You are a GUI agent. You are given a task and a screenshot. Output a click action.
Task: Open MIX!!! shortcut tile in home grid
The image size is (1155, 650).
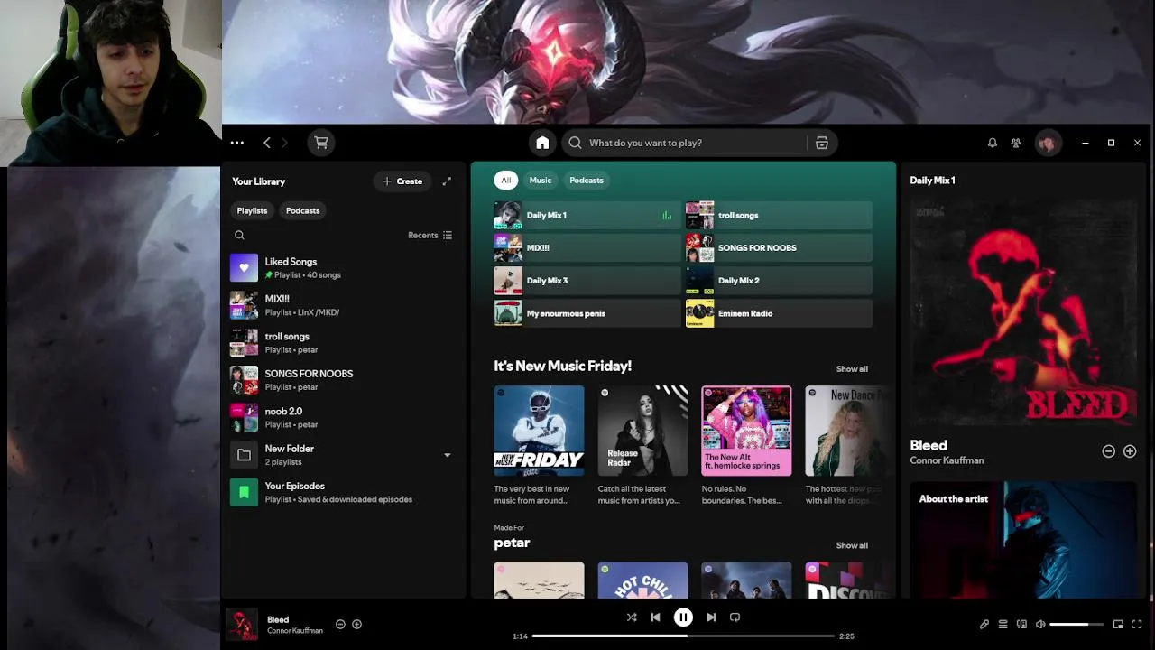(587, 248)
